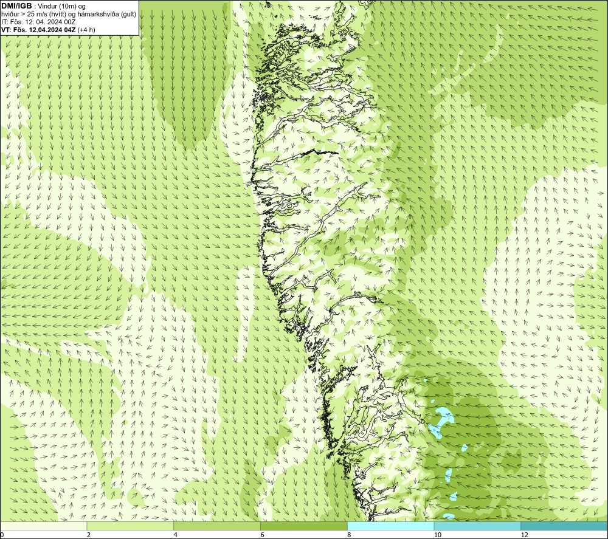Click the legend scale label '8'
This screenshot has height=539, width=608.
pos(350,535)
